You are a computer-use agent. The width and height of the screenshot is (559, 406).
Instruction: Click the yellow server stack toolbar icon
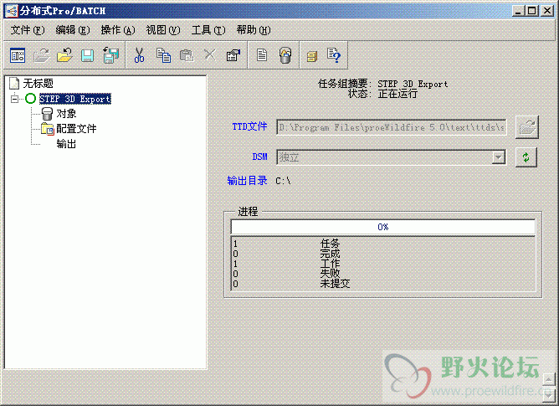[312, 56]
